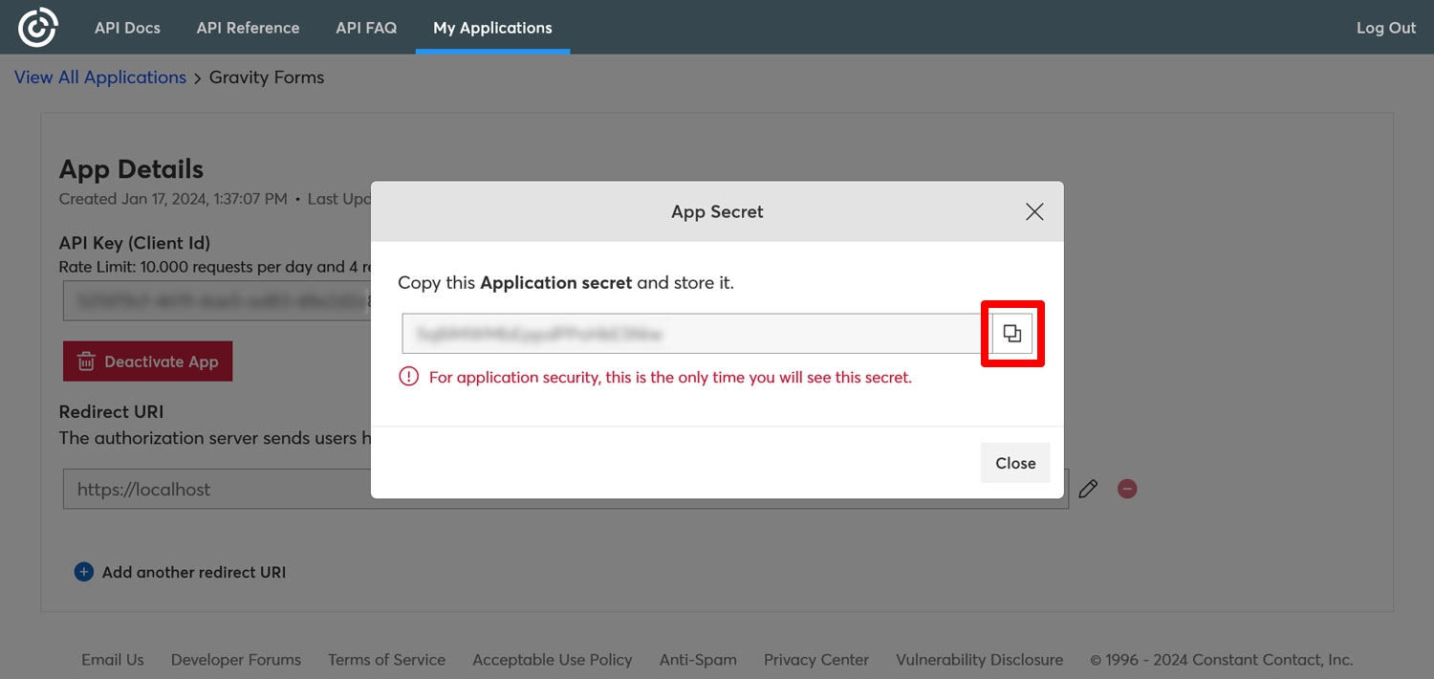
Task: Remove the https://localhost redirect URI
Action: click(x=1128, y=489)
